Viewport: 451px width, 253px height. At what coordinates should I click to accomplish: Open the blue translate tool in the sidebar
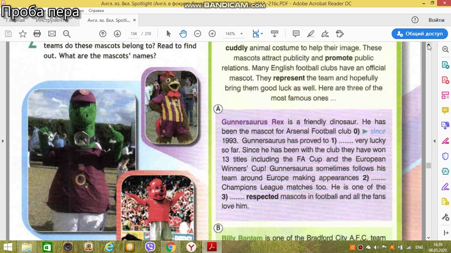pyautogui.click(x=445, y=125)
